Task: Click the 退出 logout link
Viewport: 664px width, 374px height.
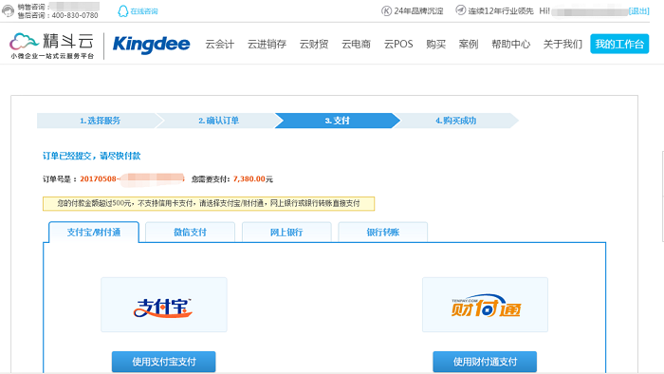Action: 639,11
